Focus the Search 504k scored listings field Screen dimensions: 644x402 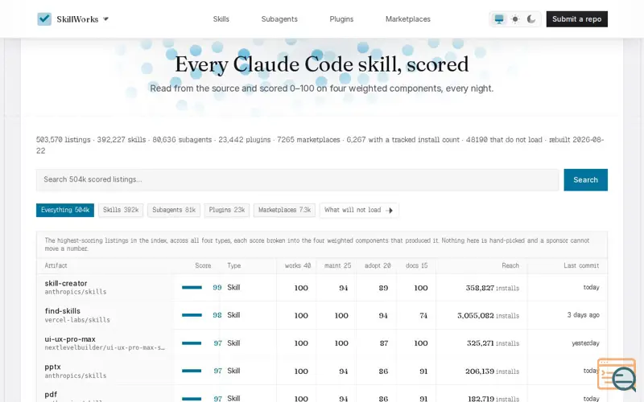pos(297,179)
